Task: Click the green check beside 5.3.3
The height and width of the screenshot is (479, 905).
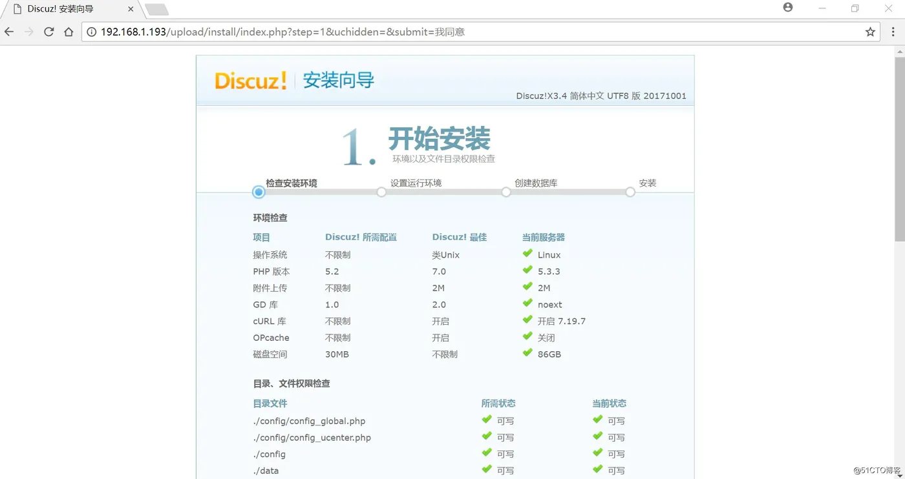Action: (x=527, y=270)
